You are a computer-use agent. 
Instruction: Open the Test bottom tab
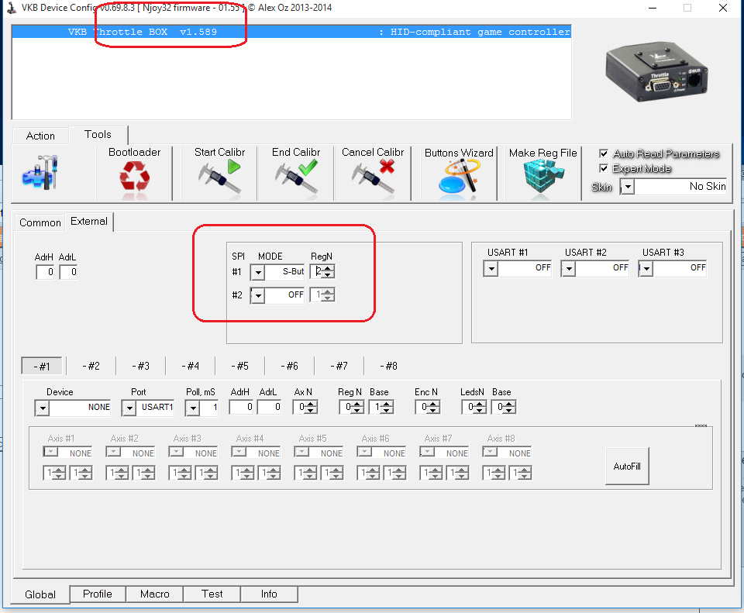point(212,594)
